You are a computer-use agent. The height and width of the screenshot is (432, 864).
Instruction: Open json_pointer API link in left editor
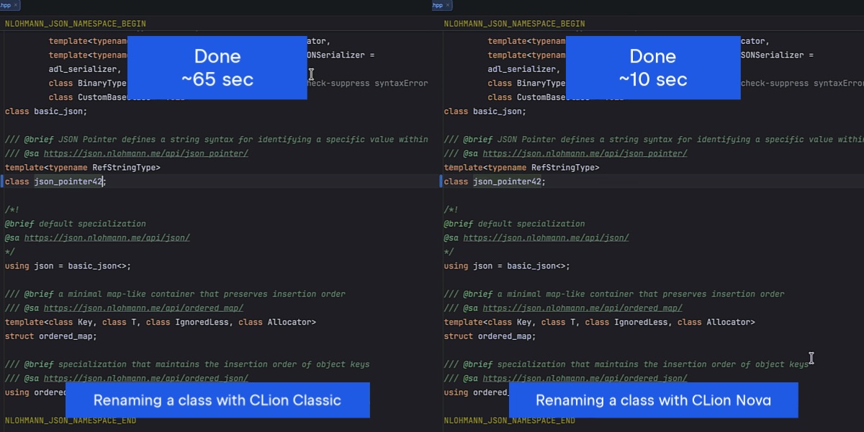145,153
